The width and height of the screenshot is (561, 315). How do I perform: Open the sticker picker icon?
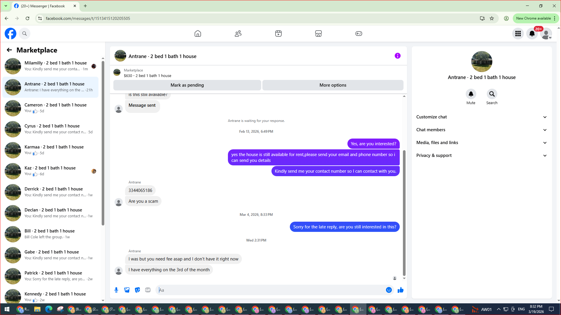point(137,290)
